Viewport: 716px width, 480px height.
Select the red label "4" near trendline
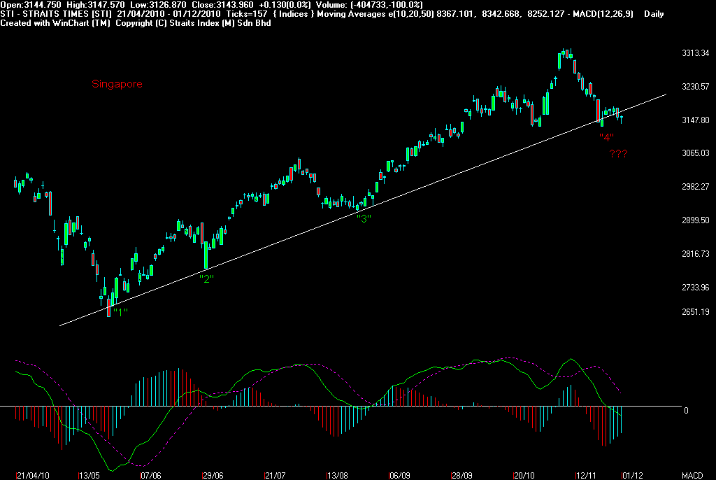click(x=606, y=137)
